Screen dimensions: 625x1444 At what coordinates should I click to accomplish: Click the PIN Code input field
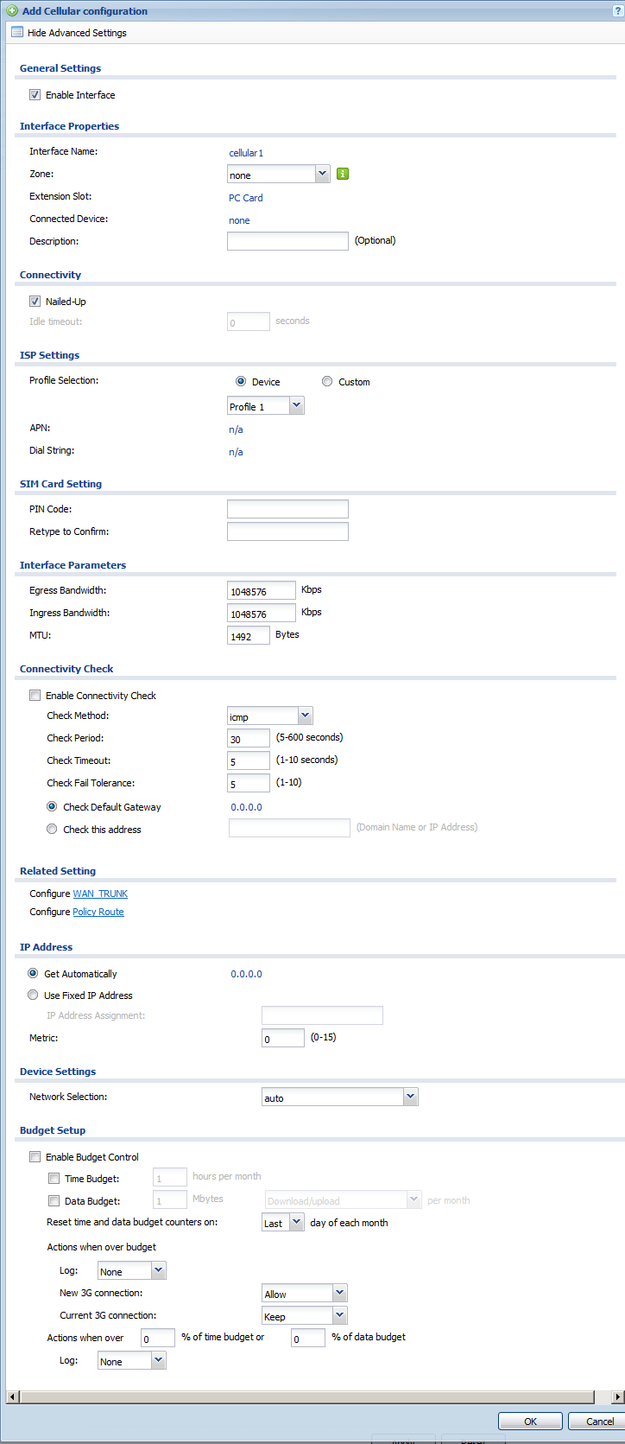click(x=287, y=509)
